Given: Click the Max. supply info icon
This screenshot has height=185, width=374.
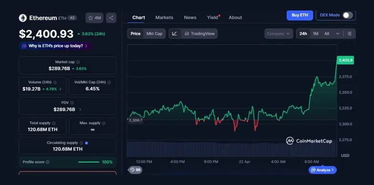Looking at the screenshot, I should [104, 123].
